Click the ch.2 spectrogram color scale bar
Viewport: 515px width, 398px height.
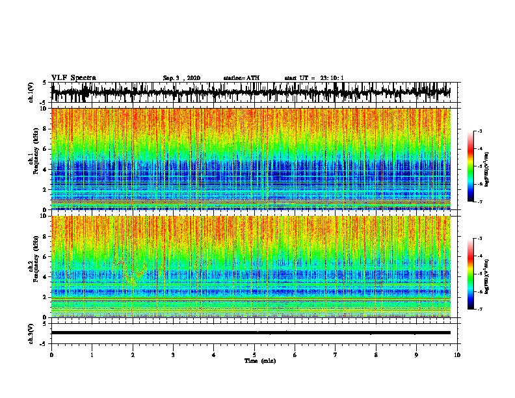470,274
